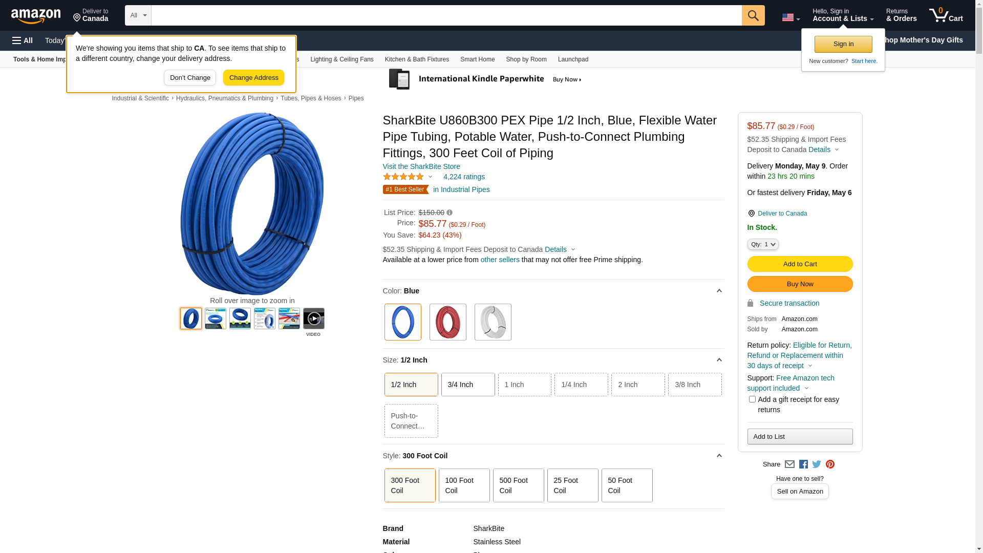Open the All hamburger menu

pos(23,40)
